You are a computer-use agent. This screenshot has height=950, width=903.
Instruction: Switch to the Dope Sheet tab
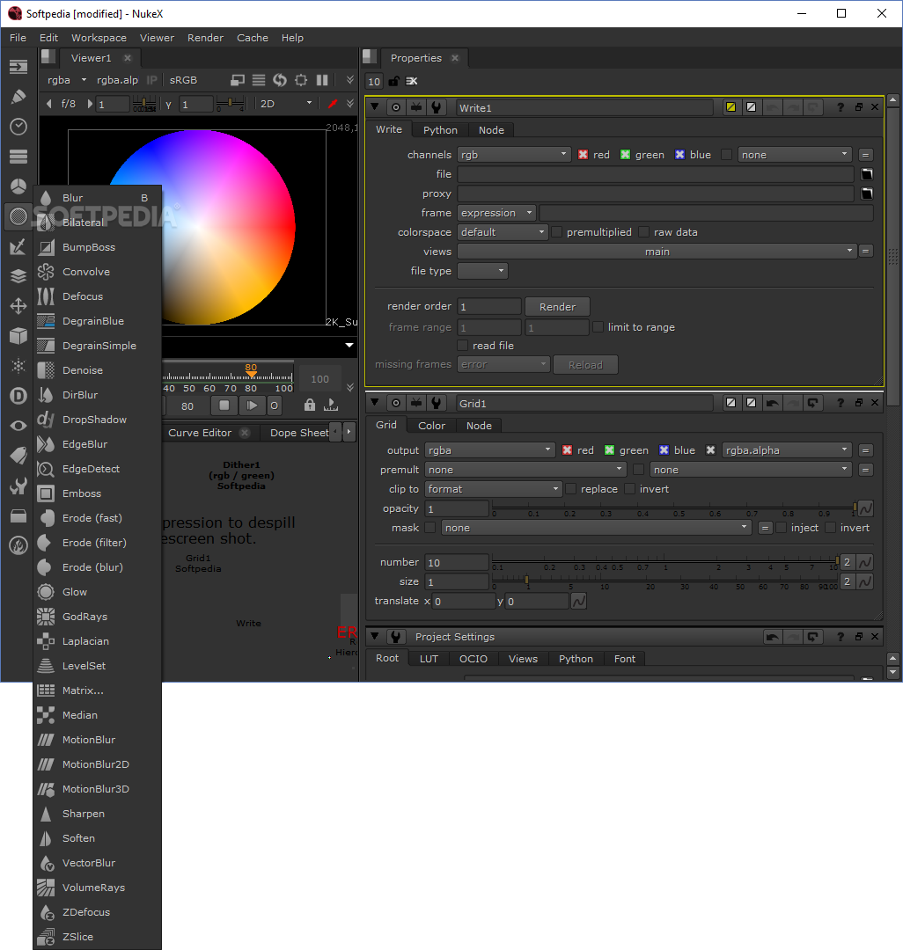coord(299,433)
